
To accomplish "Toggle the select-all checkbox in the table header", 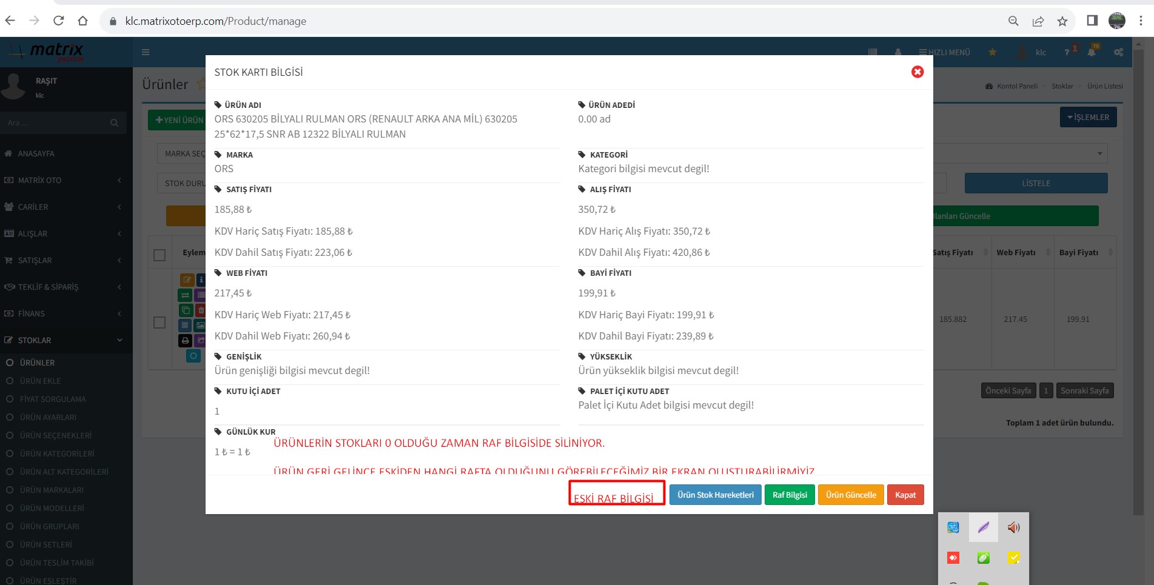I will [x=159, y=255].
